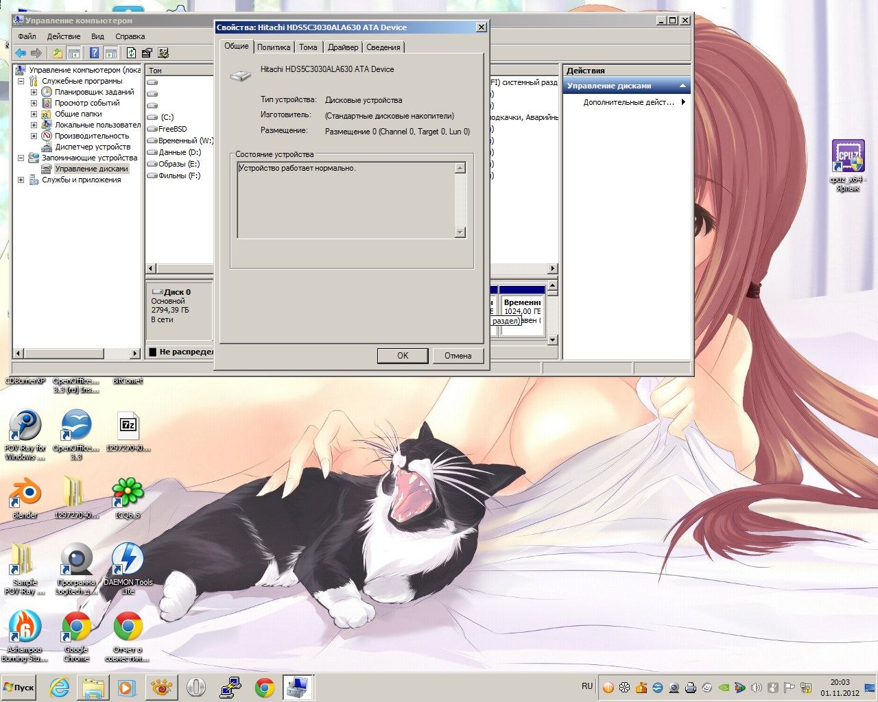878x702 pixels.
Task: Click Internet Explorer icon in taskbar
Action: tap(60, 688)
